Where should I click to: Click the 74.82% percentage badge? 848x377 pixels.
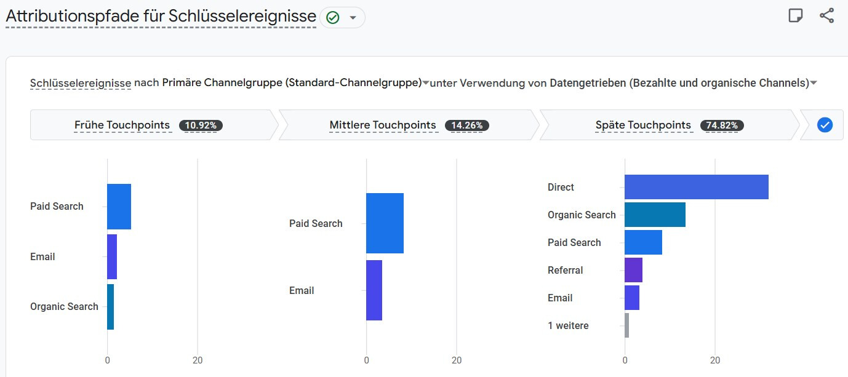pyautogui.click(x=722, y=125)
